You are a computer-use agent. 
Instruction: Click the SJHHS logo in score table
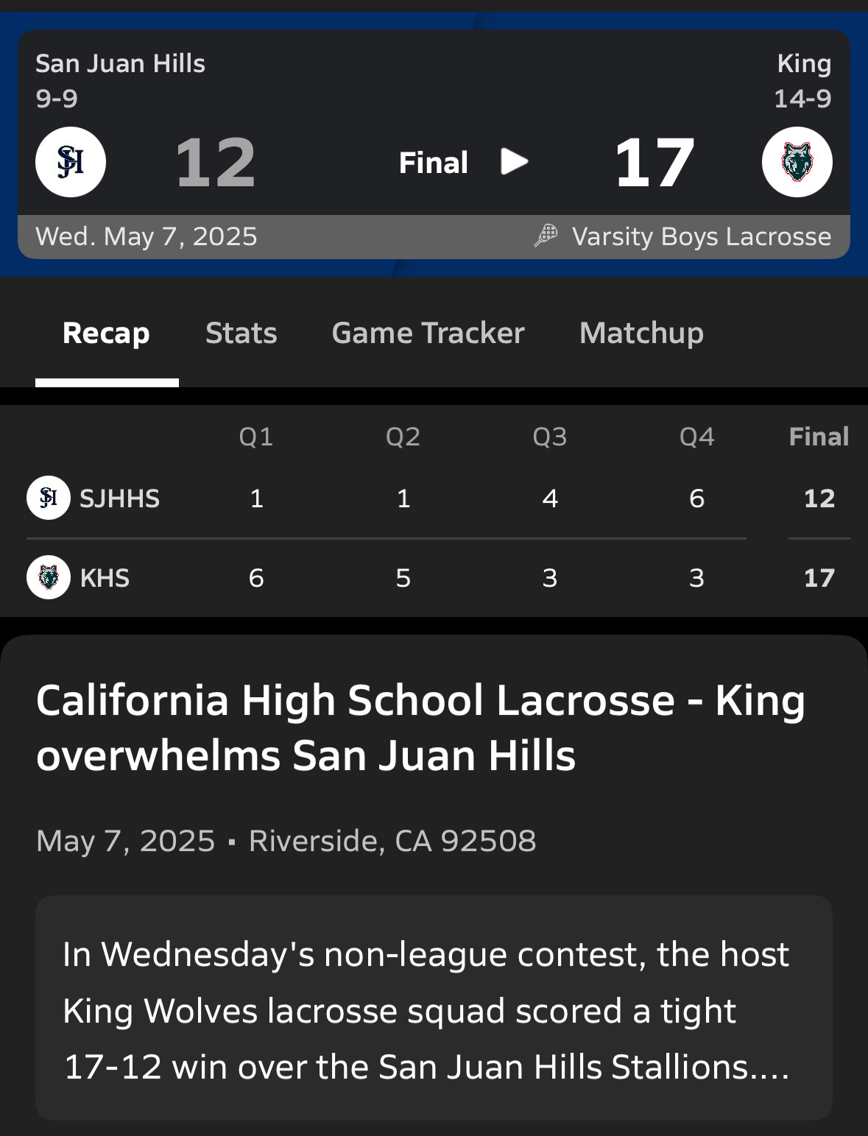(x=49, y=498)
